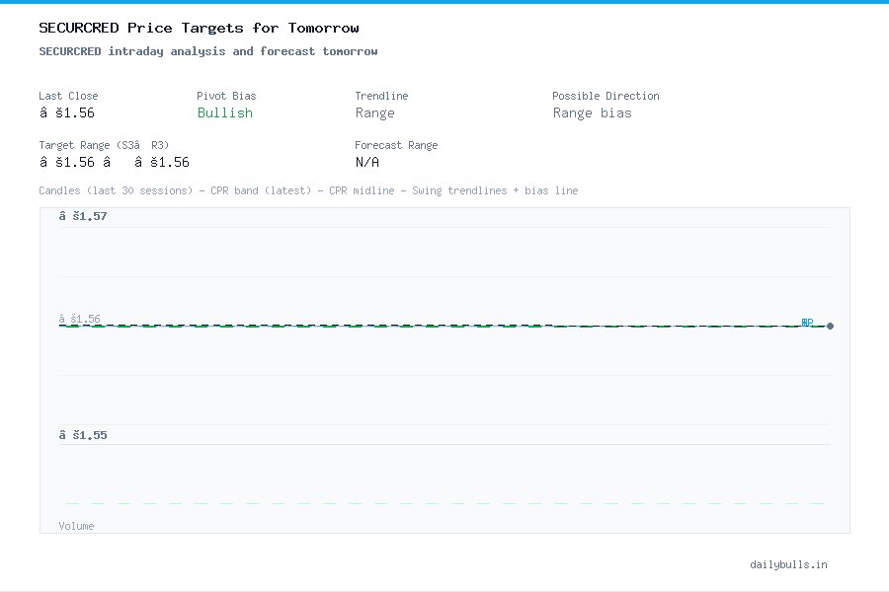Click the Target Range (S3 R3) label
Screen dimensions: 889x592
[104, 145]
